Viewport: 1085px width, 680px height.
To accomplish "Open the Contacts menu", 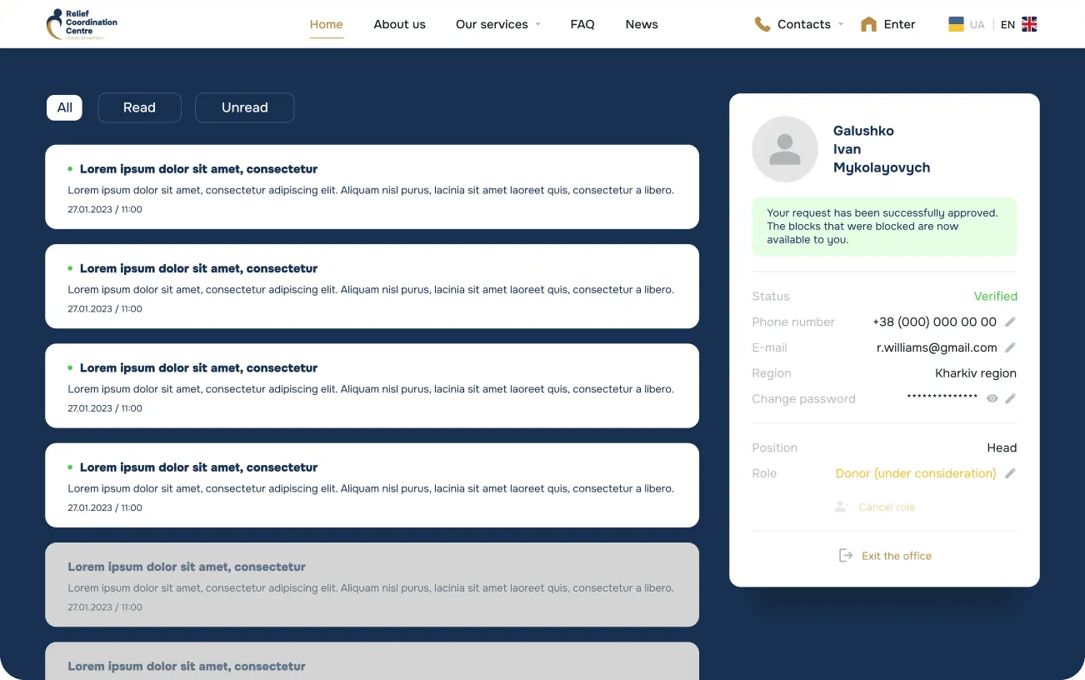I will pyautogui.click(x=804, y=24).
